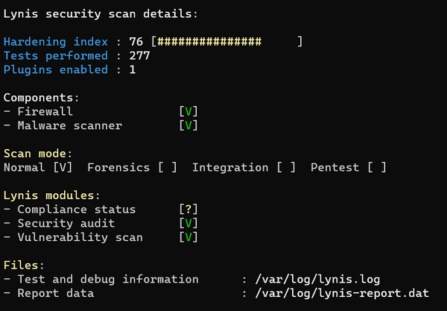Click the Plugins enabled label
The image size is (447, 311).
[x=56, y=70]
